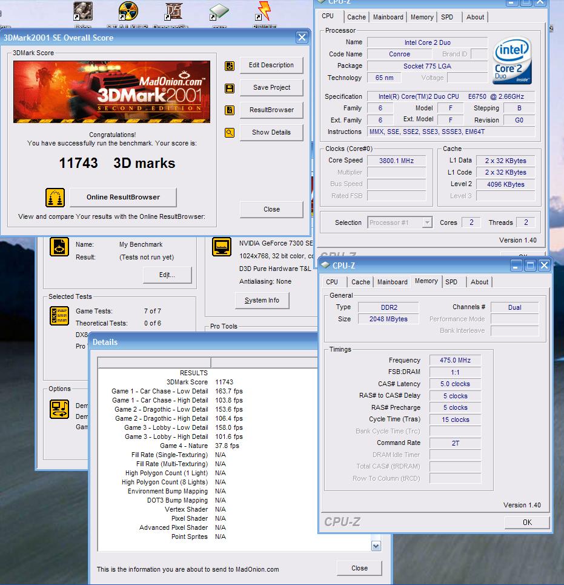Click the Level 2 4096 KBytes cache field
The height and width of the screenshot is (585, 564).
(x=505, y=184)
